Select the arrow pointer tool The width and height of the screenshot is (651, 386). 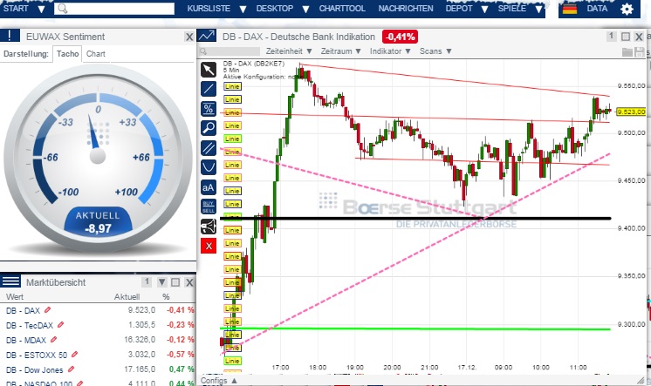pyautogui.click(x=209, y=70)
